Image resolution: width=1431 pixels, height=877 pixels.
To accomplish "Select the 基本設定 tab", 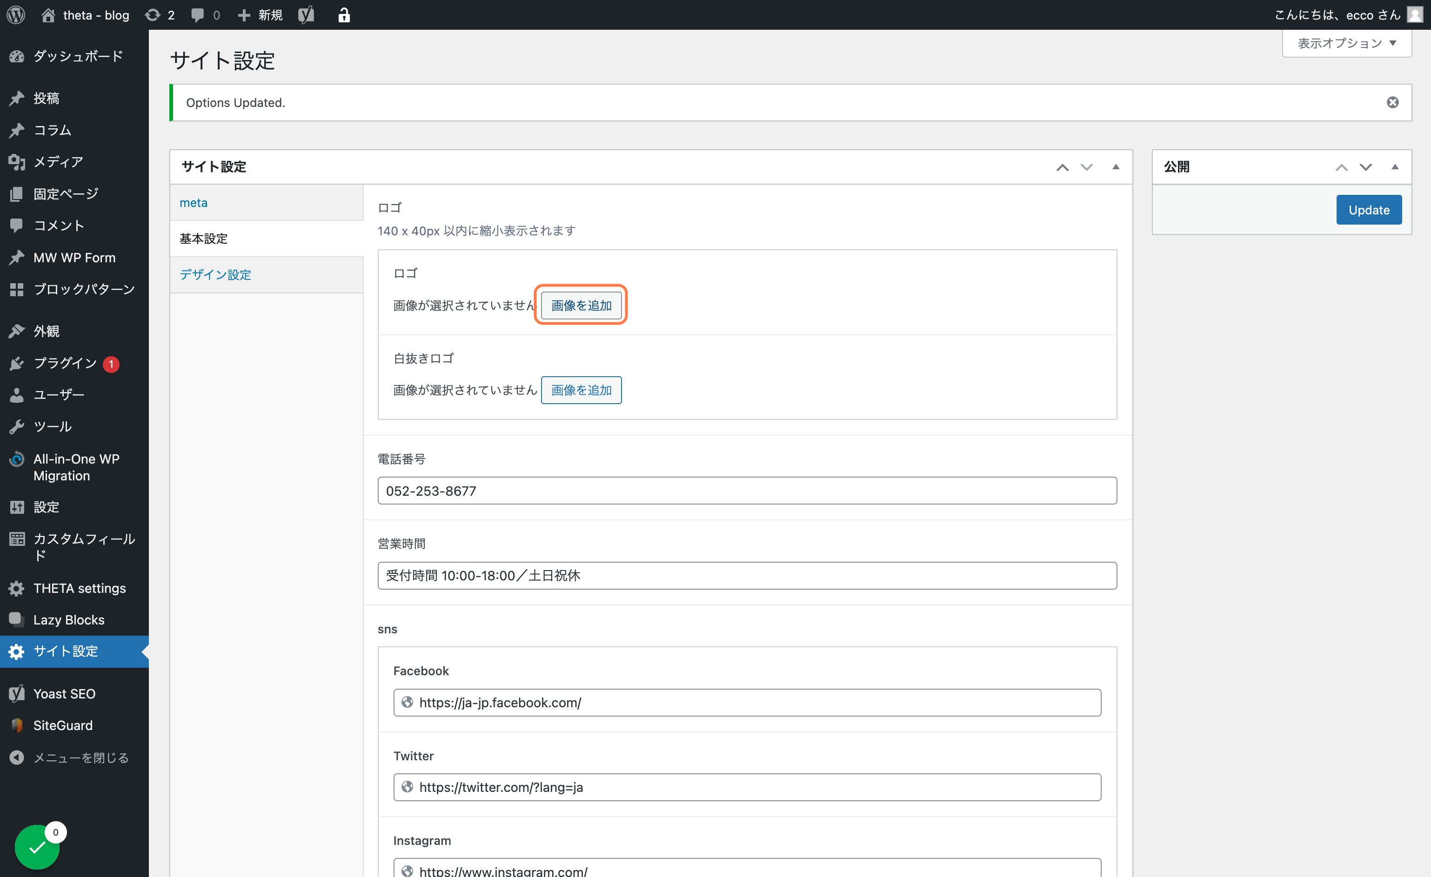I will click(x=267, y=239).
